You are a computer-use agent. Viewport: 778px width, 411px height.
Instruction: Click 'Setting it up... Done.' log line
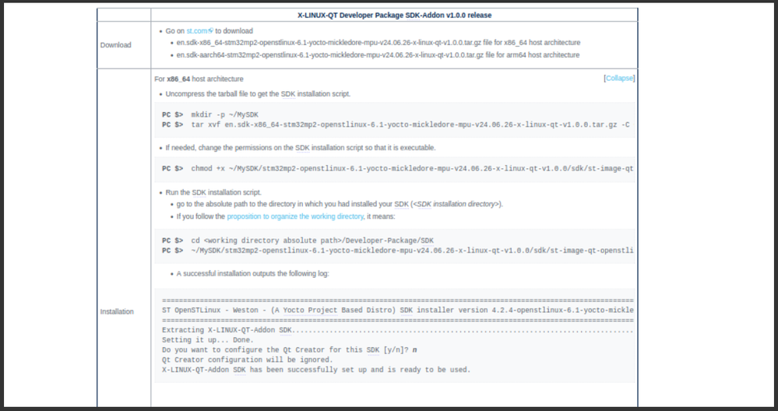(208, 340)
